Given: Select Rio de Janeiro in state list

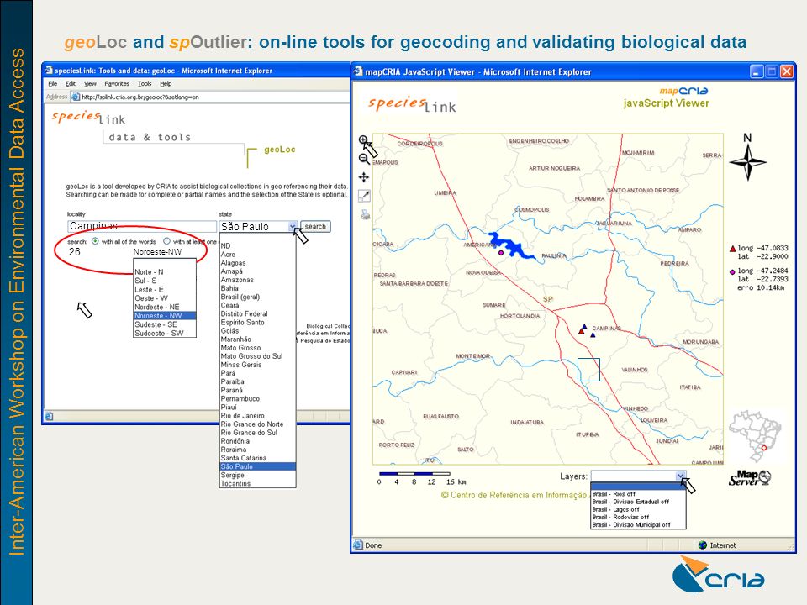Looking at the screenshot, I should pyautogui.click(x=257, y=416).
